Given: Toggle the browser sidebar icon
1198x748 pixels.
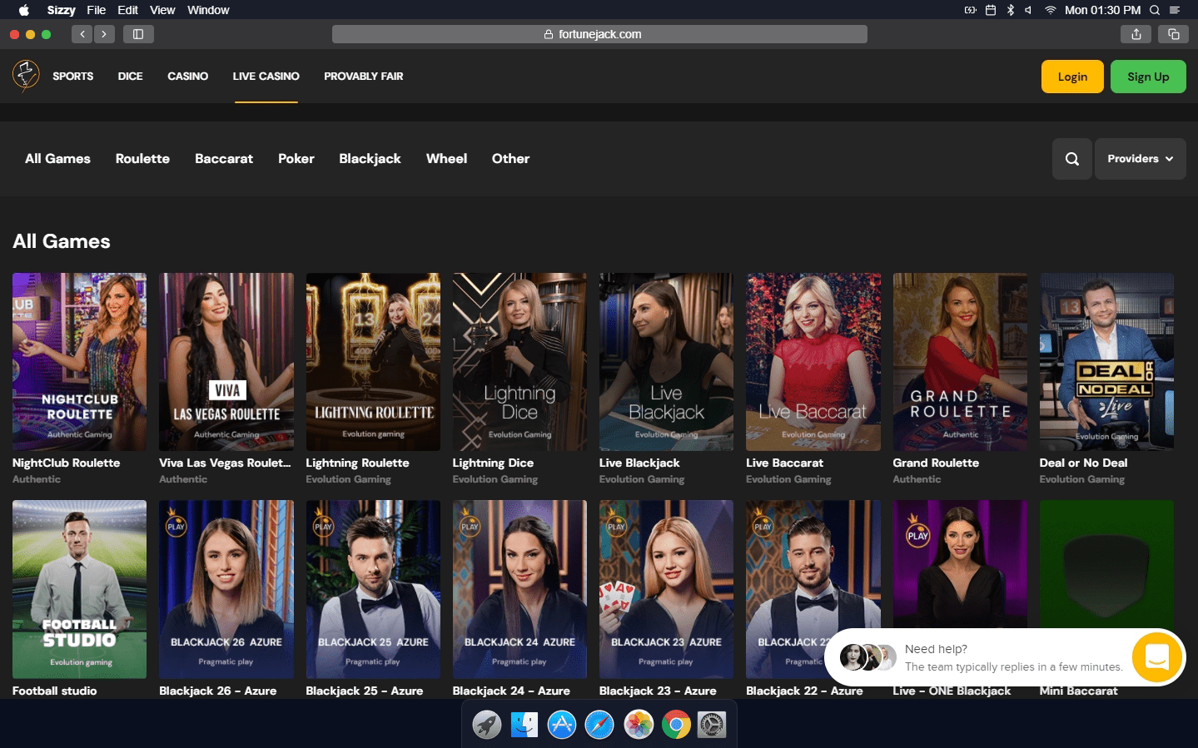Looking at the screenshot, I should (138, 34).
